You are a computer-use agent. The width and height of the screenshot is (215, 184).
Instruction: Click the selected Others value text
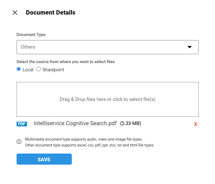click(28, 47)
